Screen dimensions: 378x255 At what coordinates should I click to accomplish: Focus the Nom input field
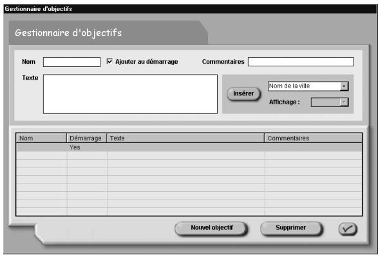tap(72, 62)
